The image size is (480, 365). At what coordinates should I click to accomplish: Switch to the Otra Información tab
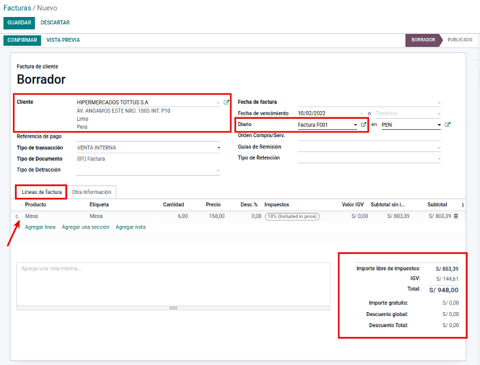92,192
